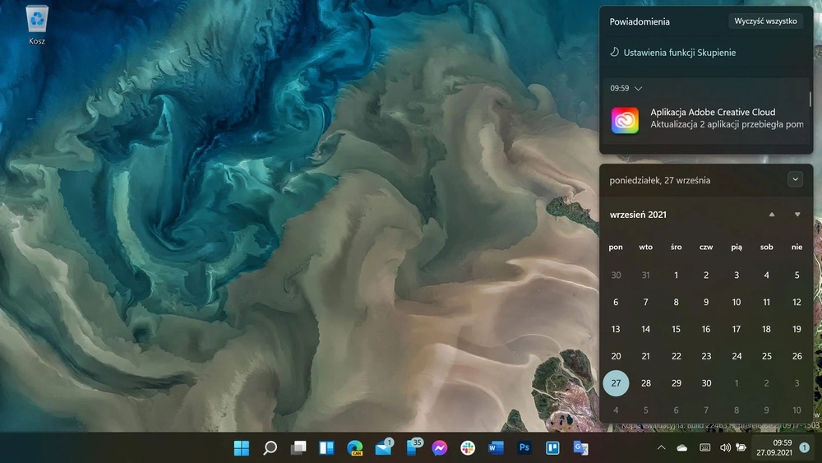Open Mail app with badge
Image resolution: width=822 pixels, height=463 pixels.
tap(384, 447)
